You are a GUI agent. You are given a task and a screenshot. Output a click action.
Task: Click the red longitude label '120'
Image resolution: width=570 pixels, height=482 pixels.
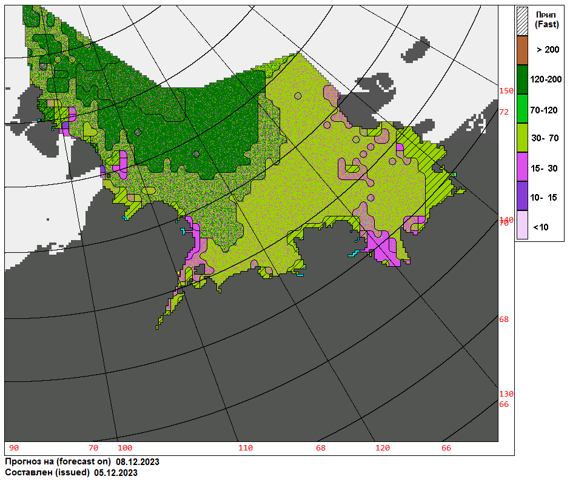[383, 448]
